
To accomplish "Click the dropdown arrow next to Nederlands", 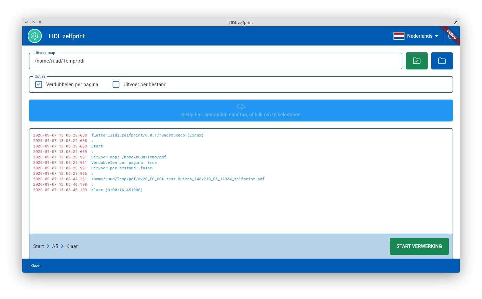I will [437, 36].
